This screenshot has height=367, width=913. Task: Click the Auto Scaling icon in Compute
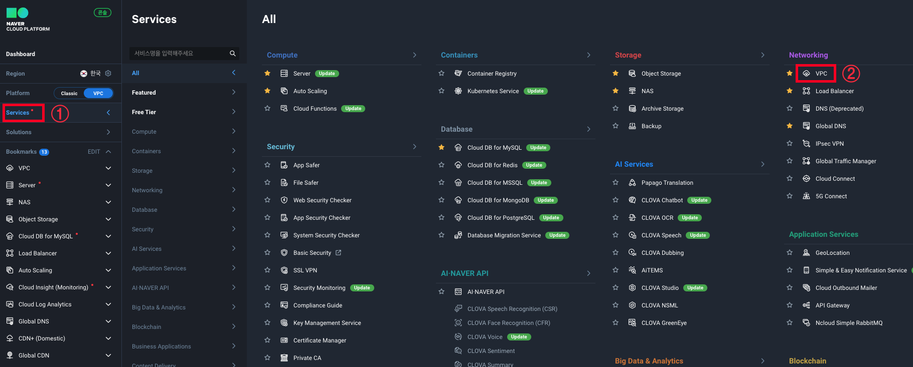pos(284,91)
